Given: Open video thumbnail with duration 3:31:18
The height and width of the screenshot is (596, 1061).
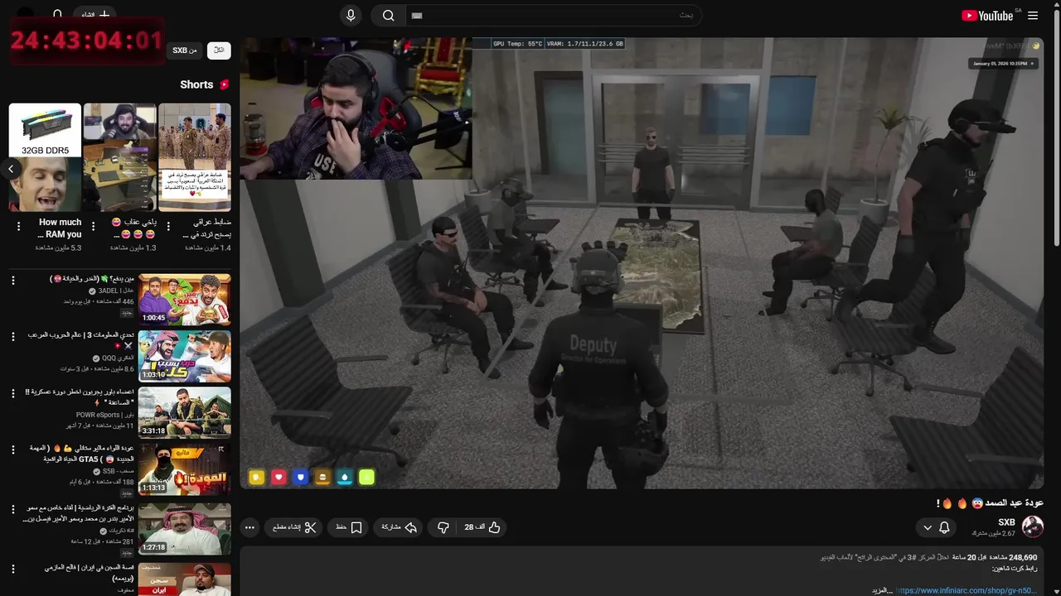Looking at the screenshot, I should coord(185,412).
